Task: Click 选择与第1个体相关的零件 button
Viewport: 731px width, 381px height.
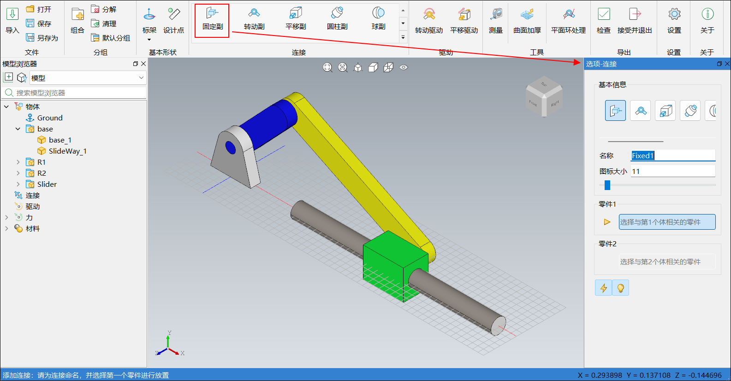Action: point(666,222)
